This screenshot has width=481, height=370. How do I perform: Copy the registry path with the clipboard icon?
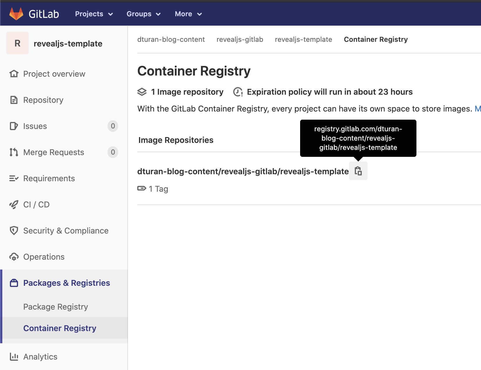pos(358,171)
